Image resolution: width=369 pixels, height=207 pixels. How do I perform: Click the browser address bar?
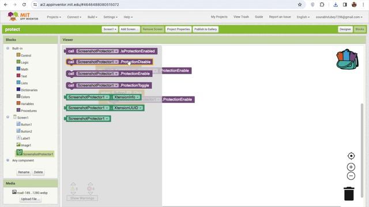pos(165,5)
